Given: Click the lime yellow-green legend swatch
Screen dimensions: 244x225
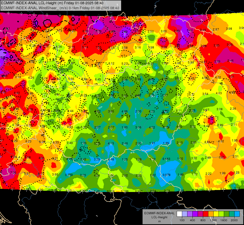Looking at the screenshot, I should [221, 214].
